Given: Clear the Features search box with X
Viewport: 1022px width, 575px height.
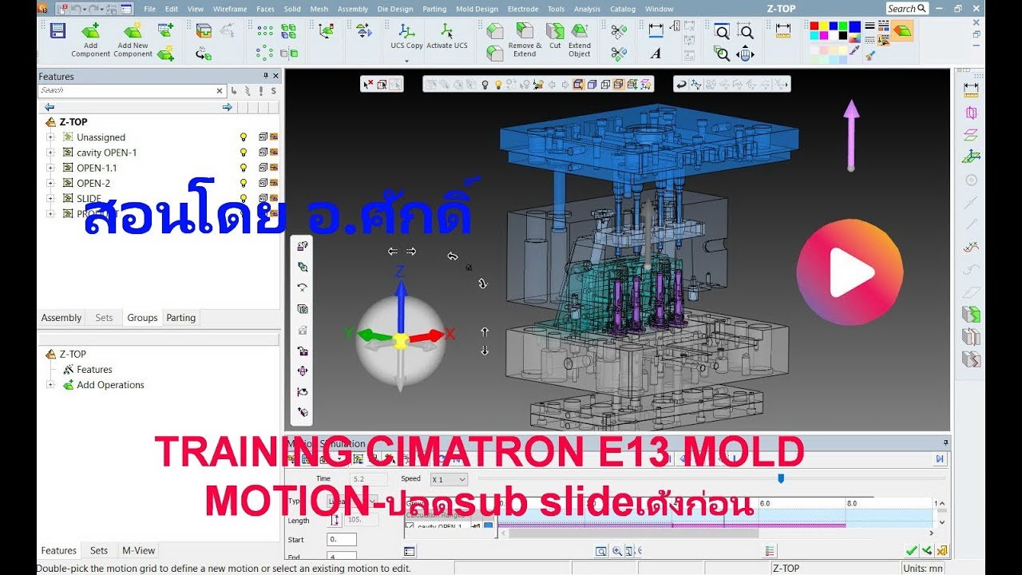Looking at the screenshot, I should [x=220, y=91].
